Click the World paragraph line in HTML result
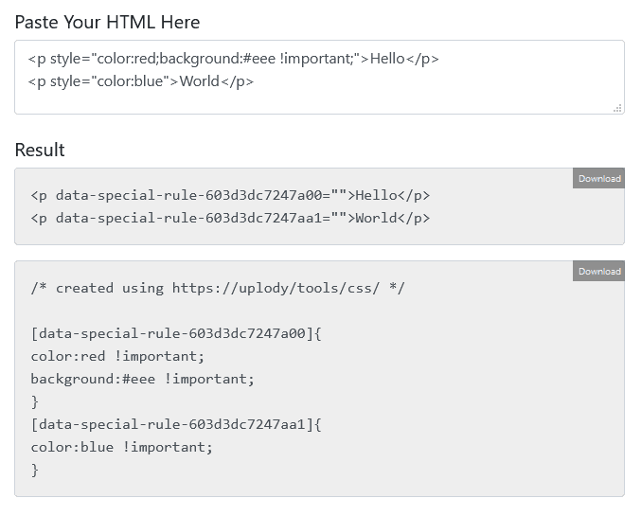Image resolution: width=641 pixels, height=516 pixels. point(230,219)
